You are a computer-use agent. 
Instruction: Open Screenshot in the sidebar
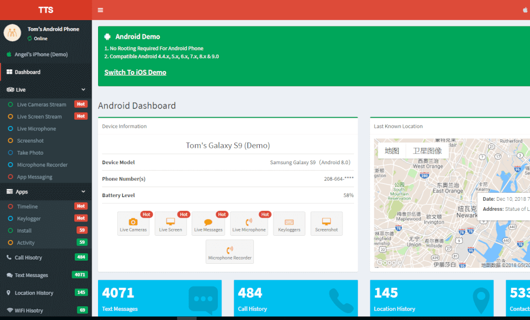(x=46, y=140)
